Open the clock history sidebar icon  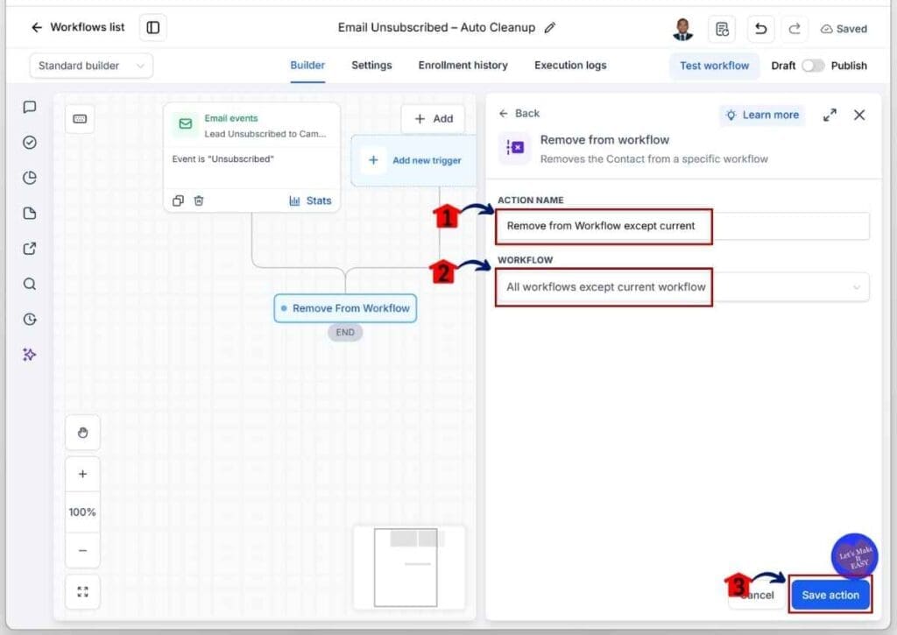tap(30, 319)
